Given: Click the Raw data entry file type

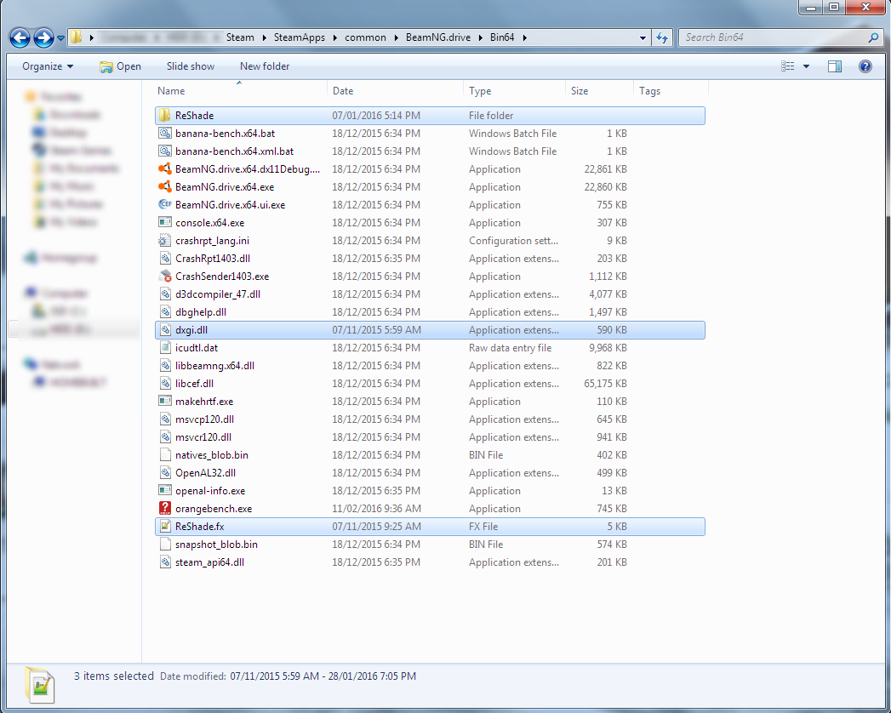Looking at the screenshot, I should pyautogui.click(x=511, y=348).
